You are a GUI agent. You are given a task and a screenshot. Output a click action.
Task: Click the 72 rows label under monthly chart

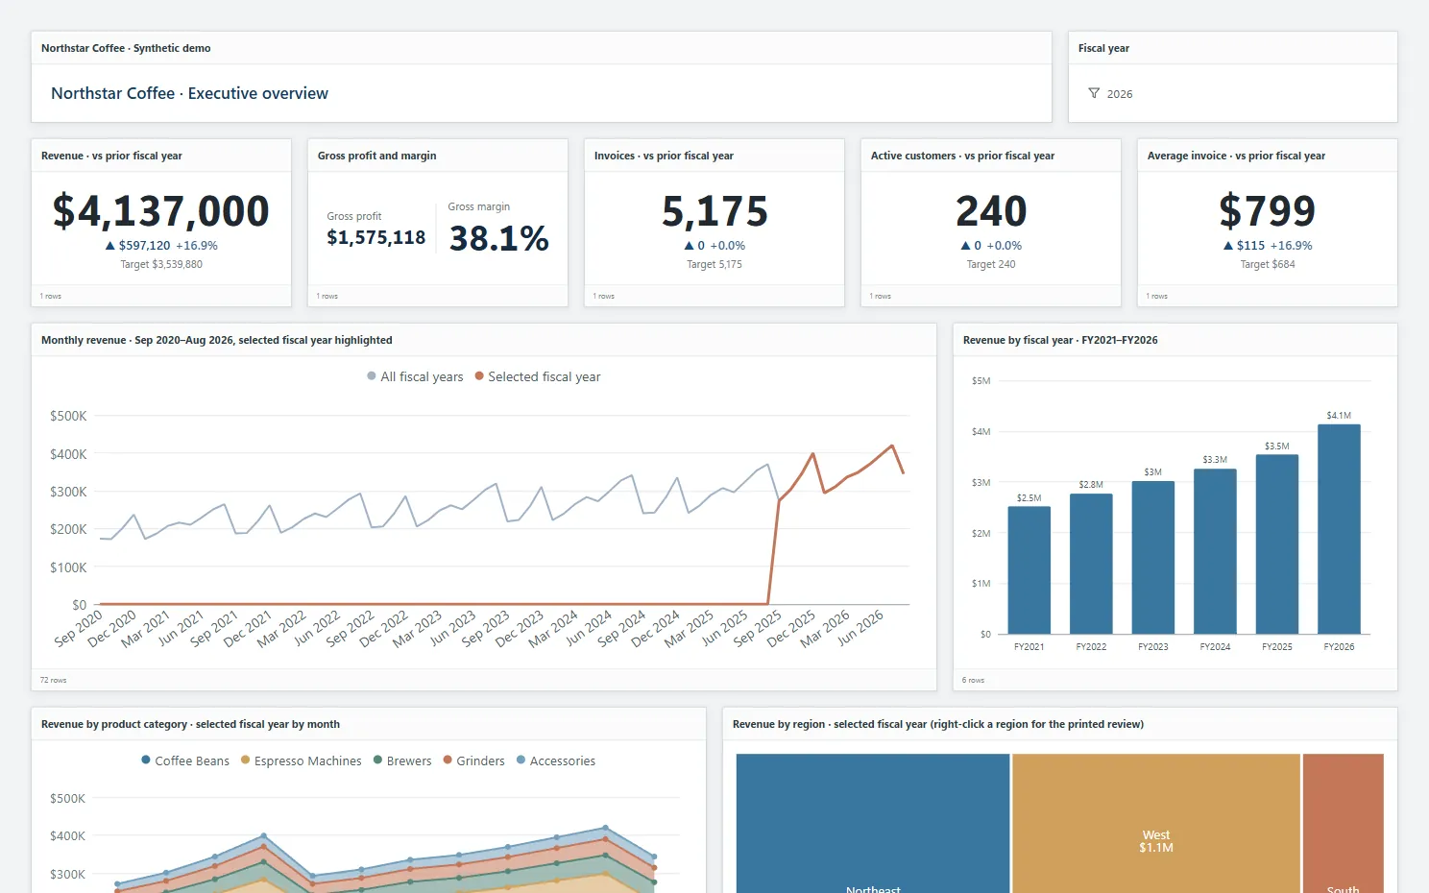point(54,680)
